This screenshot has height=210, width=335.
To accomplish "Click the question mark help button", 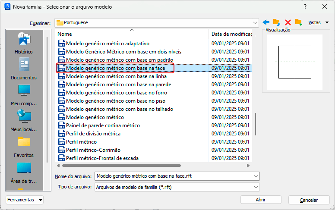I will [x=305, y=6].
